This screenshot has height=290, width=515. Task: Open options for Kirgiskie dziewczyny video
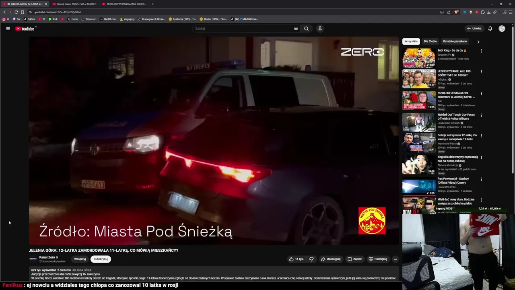tap(481, 157)
